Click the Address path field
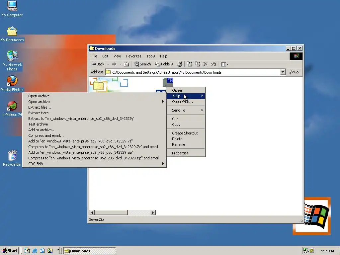This screenshot has width=340, height=255. pyautogui.click(x=193, y=72)
